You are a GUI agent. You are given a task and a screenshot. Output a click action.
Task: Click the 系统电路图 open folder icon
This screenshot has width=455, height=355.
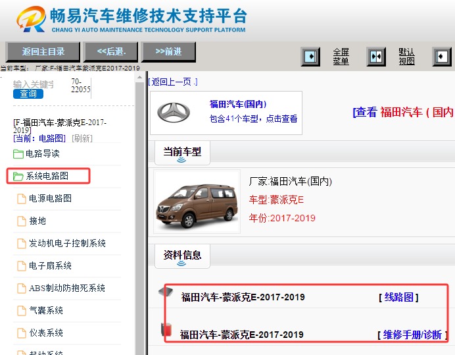coord(18,177)
